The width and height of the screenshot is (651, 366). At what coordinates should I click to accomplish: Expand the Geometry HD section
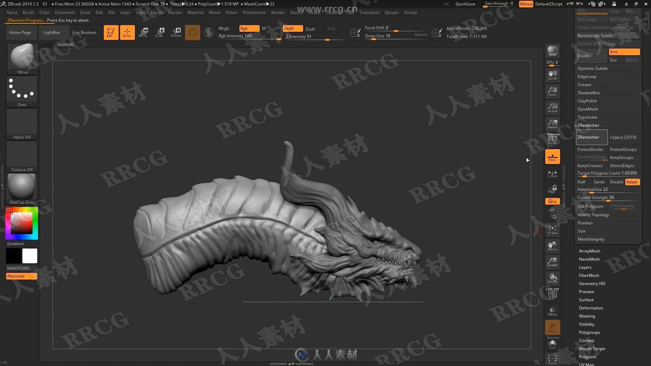click(x=592, y=283)
